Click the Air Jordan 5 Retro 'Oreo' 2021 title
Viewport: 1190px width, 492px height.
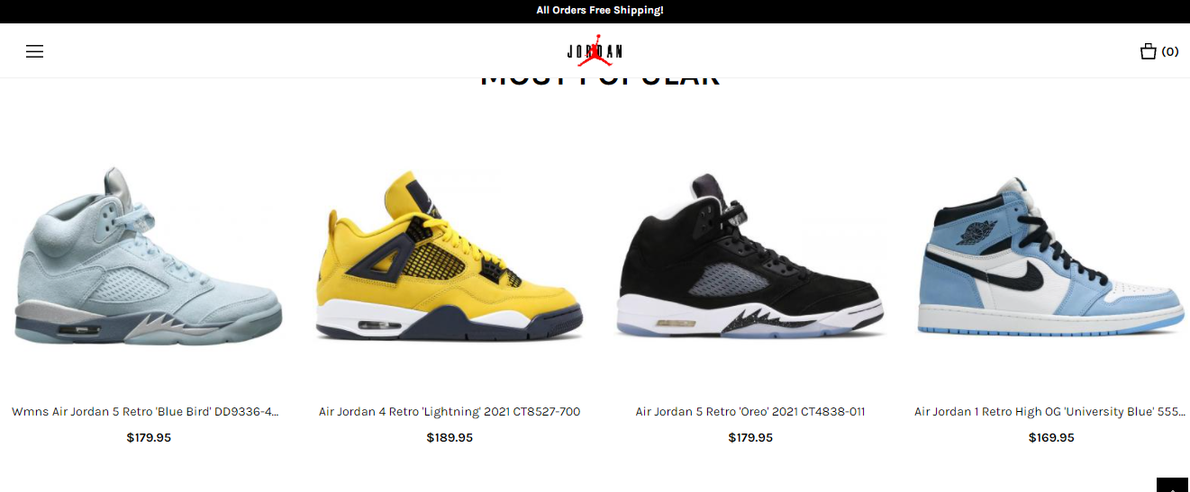750,412
